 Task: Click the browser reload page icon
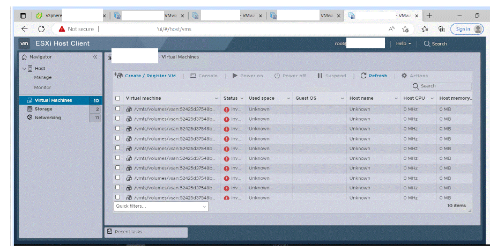point(41,29)
